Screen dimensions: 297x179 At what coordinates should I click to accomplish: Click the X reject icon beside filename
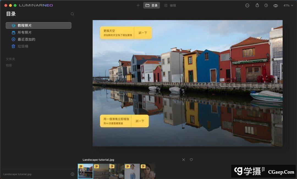pyautogui.click(x=183, y=160)
